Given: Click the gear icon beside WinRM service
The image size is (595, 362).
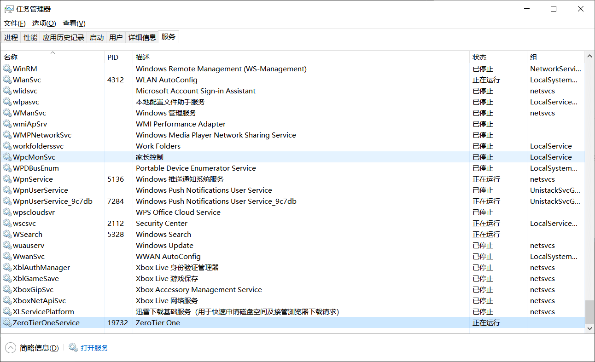Looking at the screenshot, I should tap(7, 69).
